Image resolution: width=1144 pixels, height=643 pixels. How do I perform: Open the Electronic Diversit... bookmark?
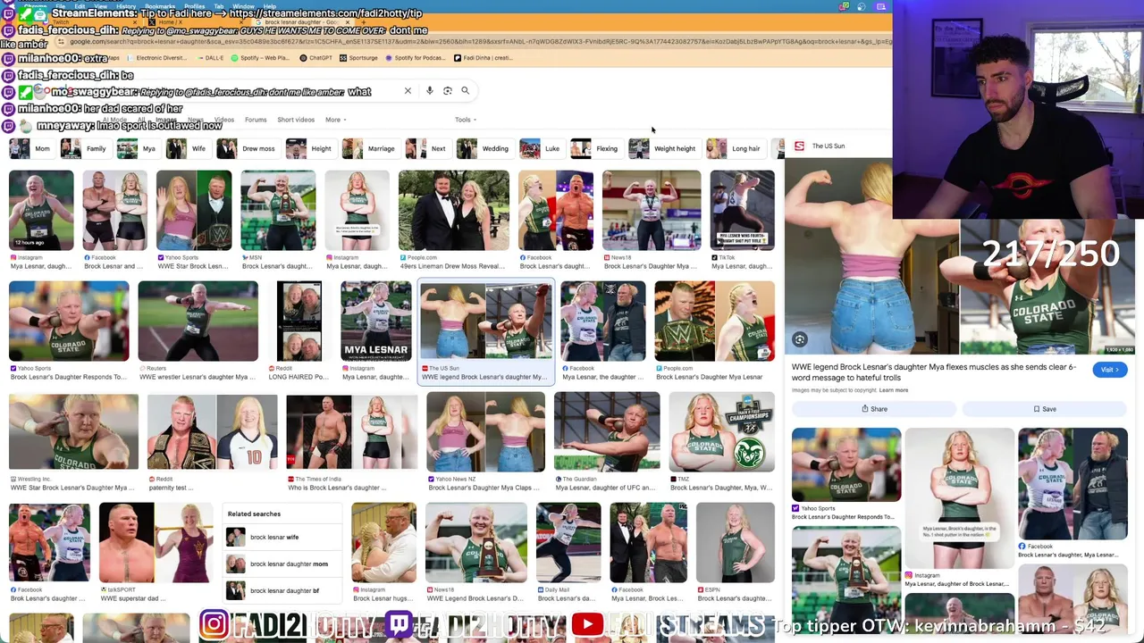(156, 58)
